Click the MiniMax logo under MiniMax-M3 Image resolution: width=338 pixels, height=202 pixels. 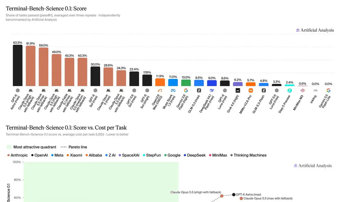pyautogui.click(x=303, y=90)
